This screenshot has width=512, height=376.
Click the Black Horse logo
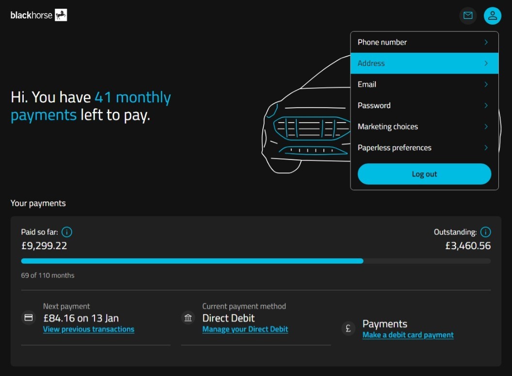coord(39,15)
